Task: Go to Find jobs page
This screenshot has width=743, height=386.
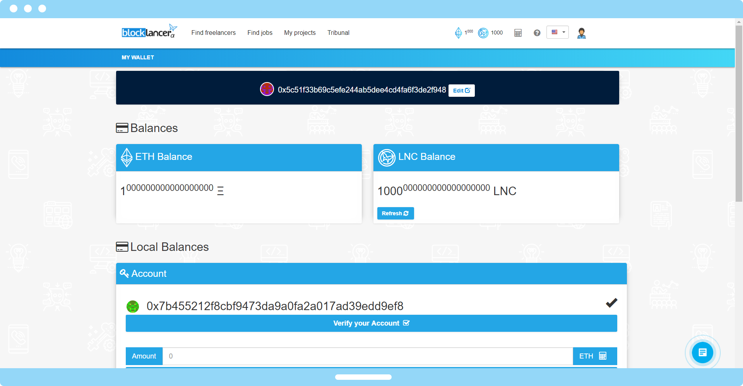Action: pyautogui.click(x=260, y=33)
